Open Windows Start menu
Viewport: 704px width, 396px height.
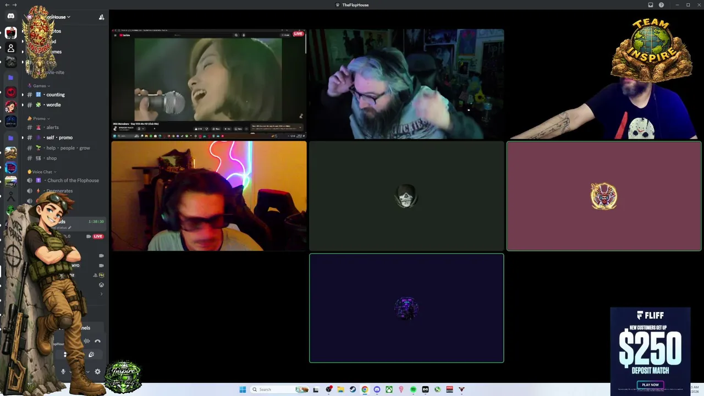pos(243,389)
